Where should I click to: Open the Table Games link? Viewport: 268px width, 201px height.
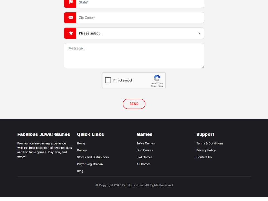tap(145, 143)
